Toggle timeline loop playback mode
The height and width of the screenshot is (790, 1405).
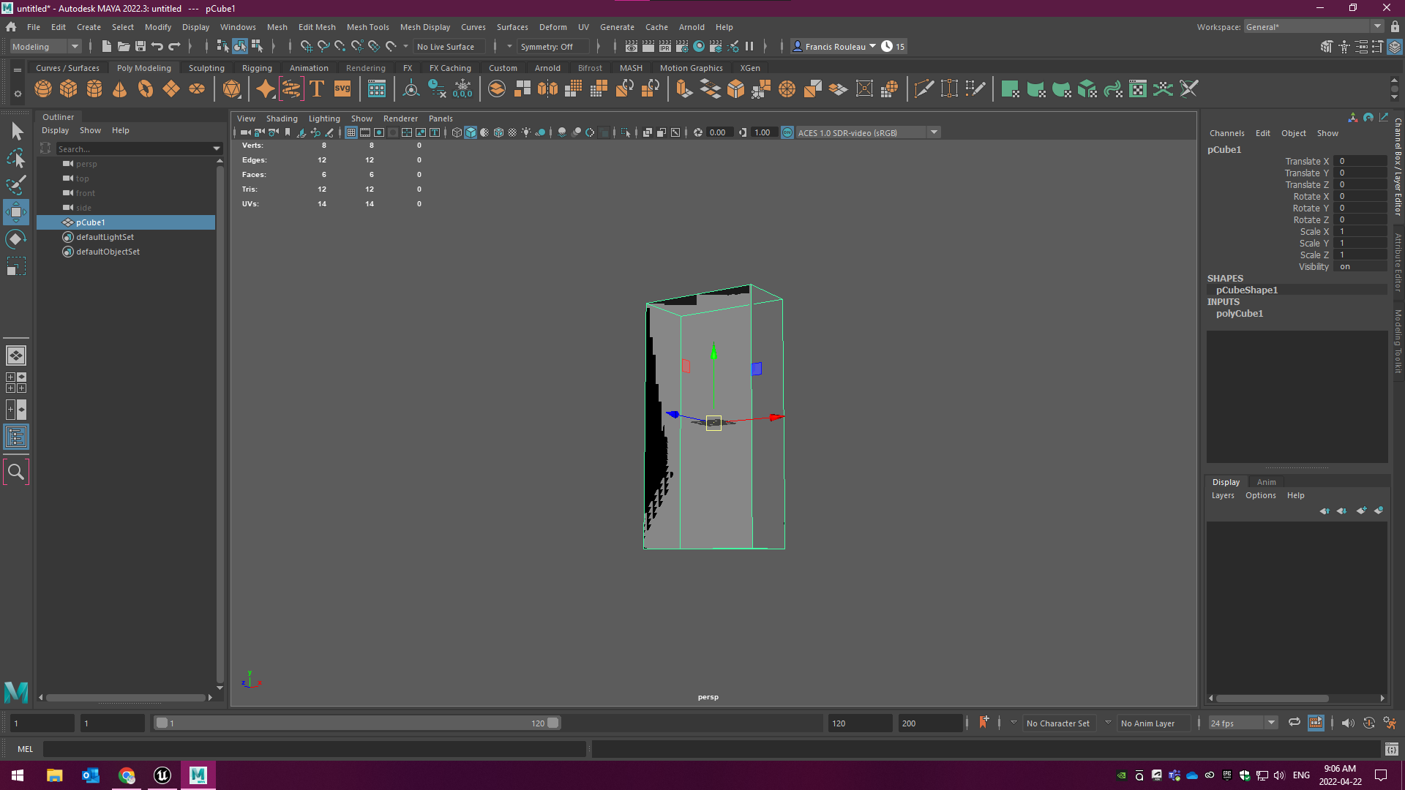pyautogui.click(x=1294, y=723)
